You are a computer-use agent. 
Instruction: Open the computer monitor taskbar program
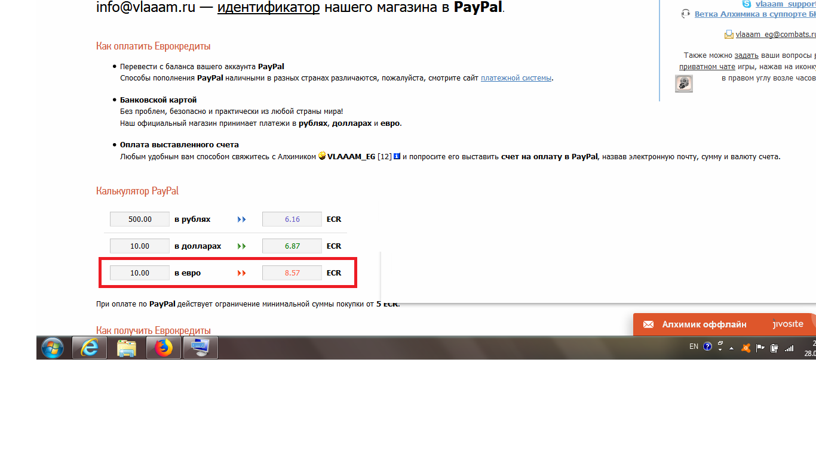click(x=200, y=347)
